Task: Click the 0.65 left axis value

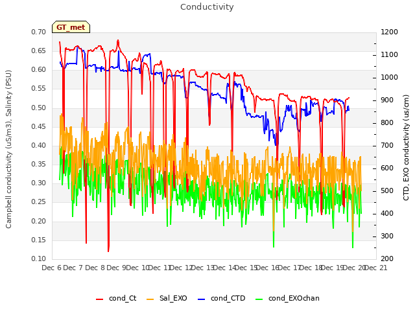Action: (39, 51)
